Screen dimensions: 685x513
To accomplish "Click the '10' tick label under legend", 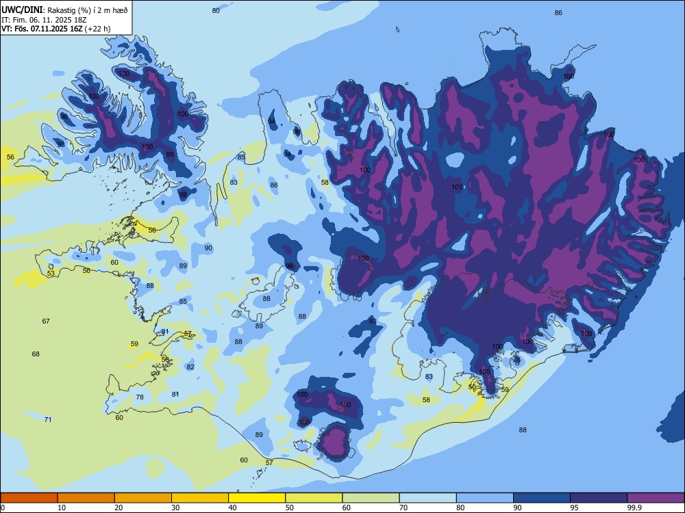I will pyautogui.click(x=62, y=508).
